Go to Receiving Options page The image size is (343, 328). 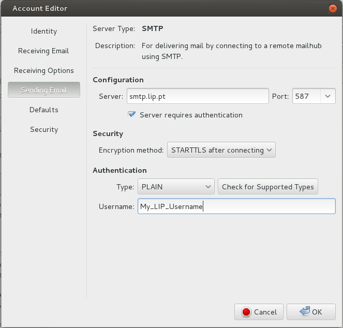(x=44, y=70)
